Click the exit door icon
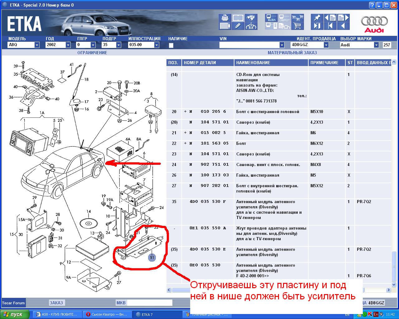The width and height of the screenshot is (399, 319). 317,26
